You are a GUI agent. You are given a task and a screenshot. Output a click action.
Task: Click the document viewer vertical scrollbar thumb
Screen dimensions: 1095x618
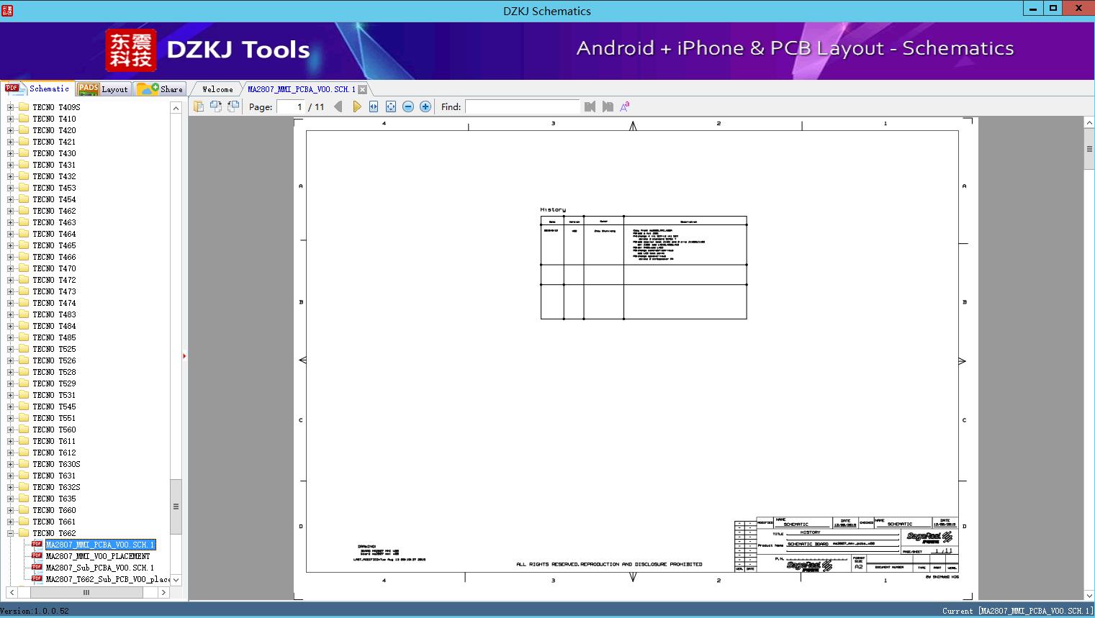1089,150
